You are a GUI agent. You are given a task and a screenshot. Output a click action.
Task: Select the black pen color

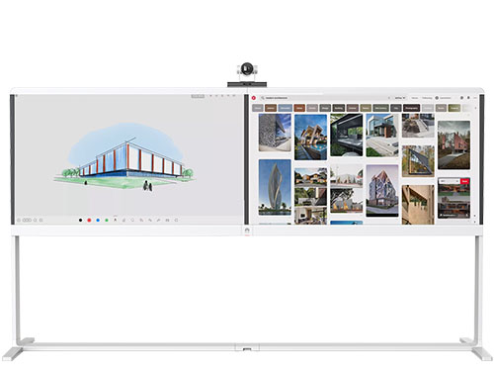tap(80, 220)
